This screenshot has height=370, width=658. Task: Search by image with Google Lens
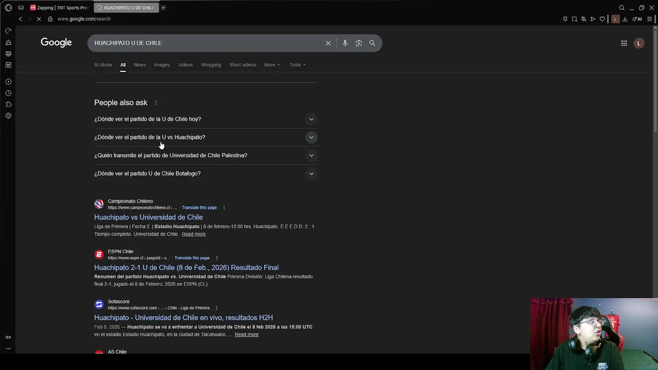pyautogui.click(x=358, y=43)
